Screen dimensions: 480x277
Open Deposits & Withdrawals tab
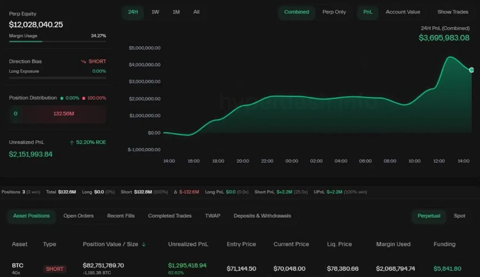tap(262, 216)
